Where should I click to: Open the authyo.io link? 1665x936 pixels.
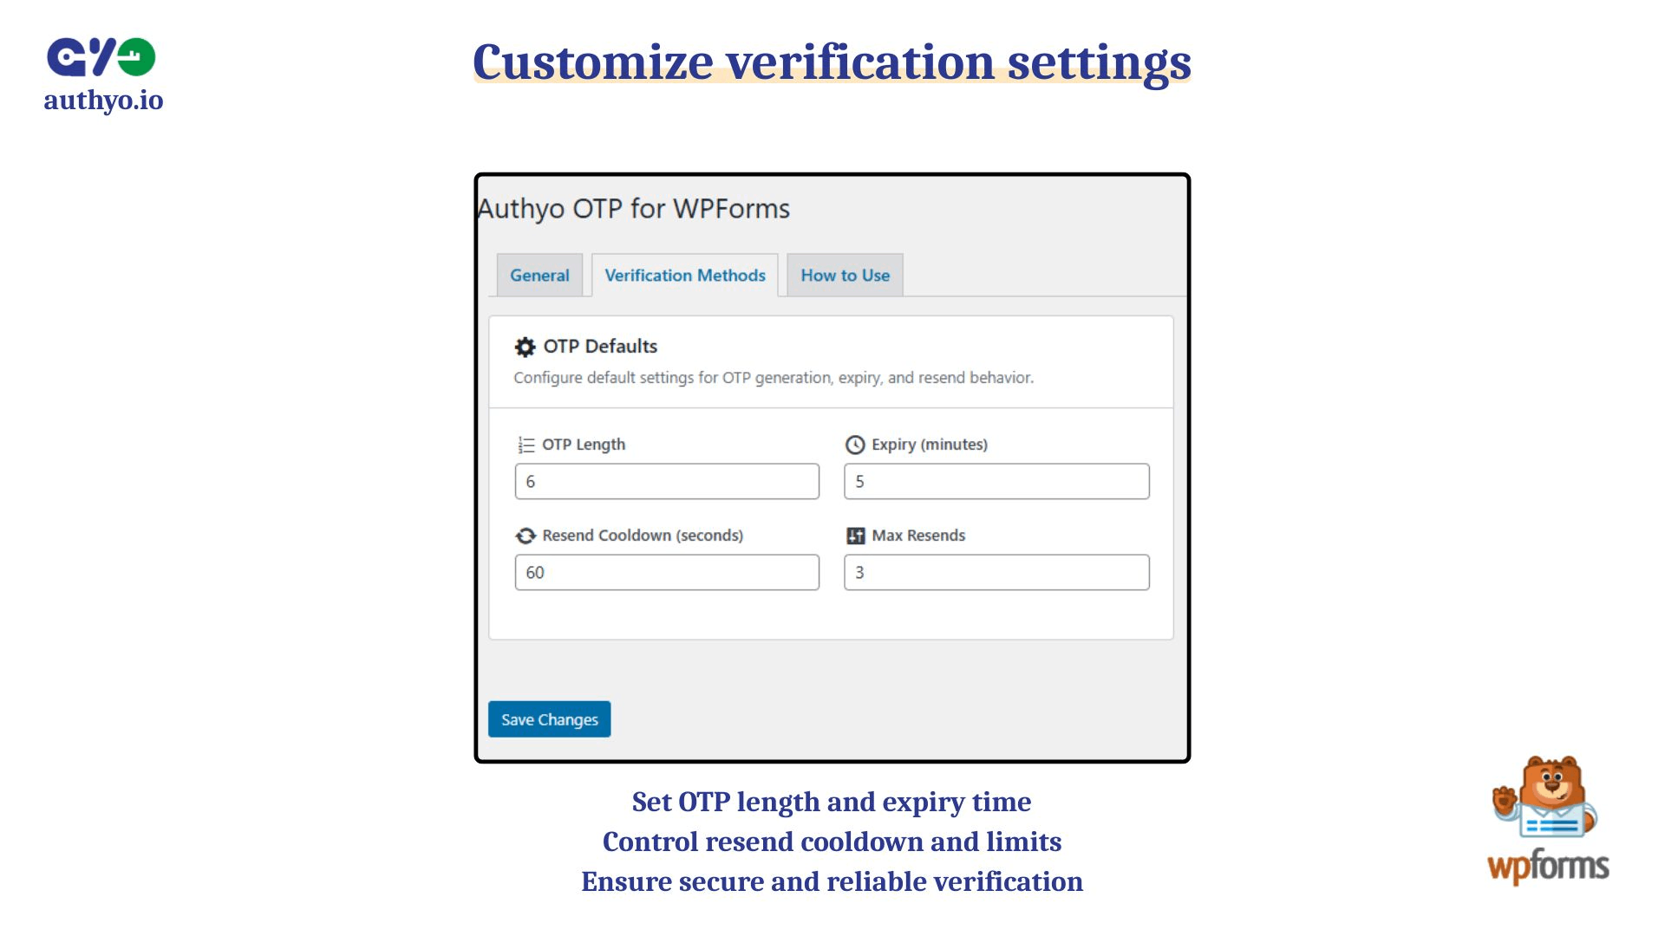[103, 101]
